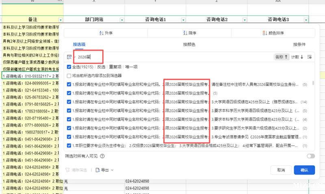Expand the 导出 export dropdown

[x=104, y=170]
